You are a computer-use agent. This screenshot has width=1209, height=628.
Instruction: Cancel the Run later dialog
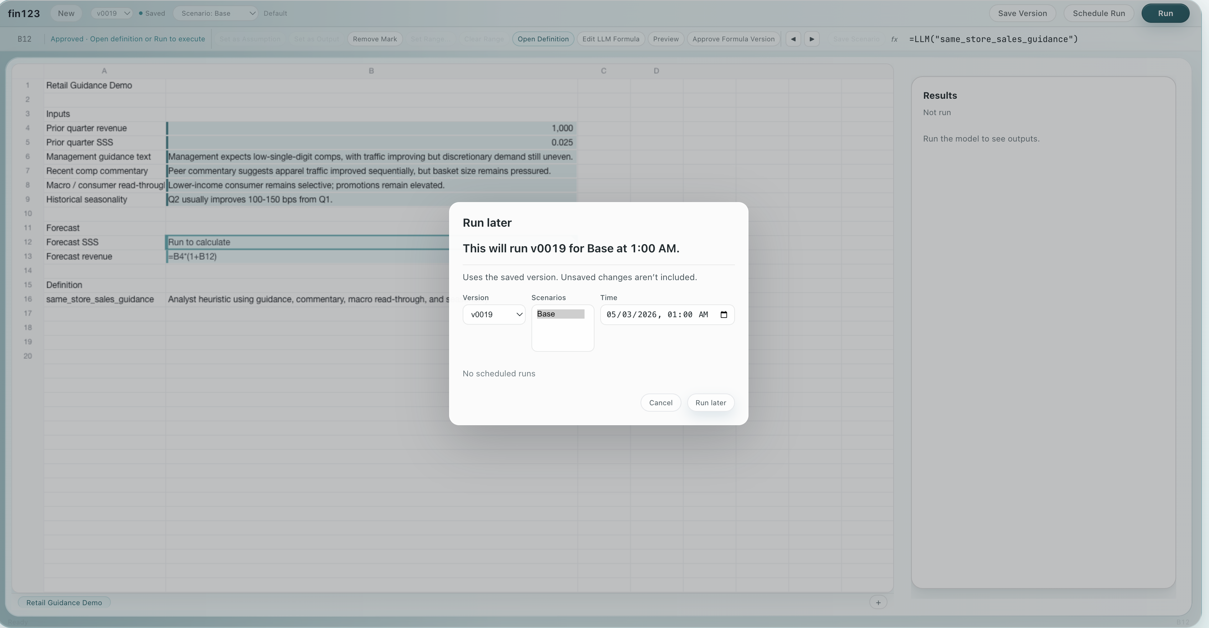pyautogui.click(x=660, y=403)
